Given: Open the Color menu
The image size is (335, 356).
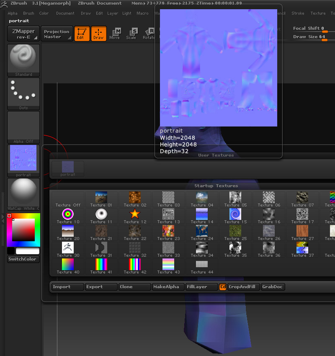Looking at the screenshot, I should 44,13.
